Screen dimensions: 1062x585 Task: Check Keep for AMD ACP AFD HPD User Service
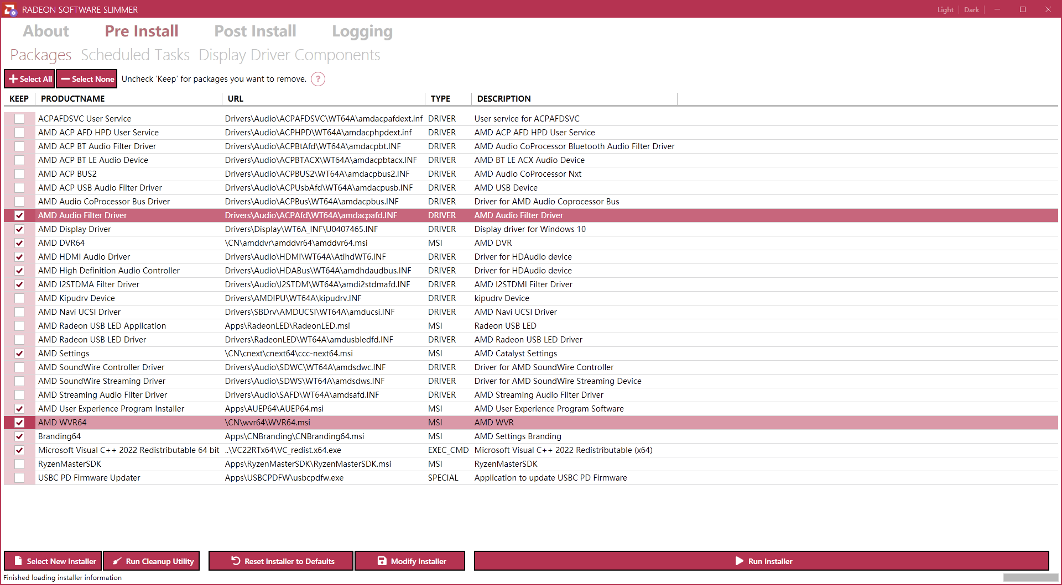19,133
